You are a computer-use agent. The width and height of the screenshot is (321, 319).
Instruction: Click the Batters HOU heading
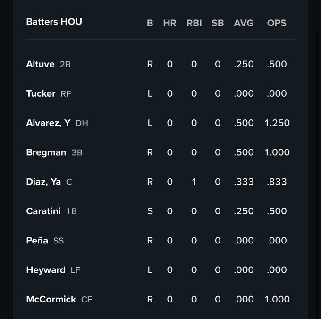pos(54,22)
